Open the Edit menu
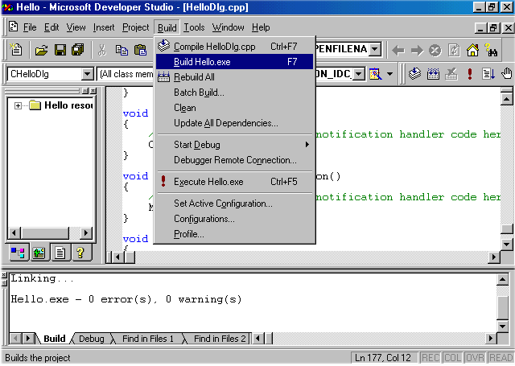 (51, 27)
